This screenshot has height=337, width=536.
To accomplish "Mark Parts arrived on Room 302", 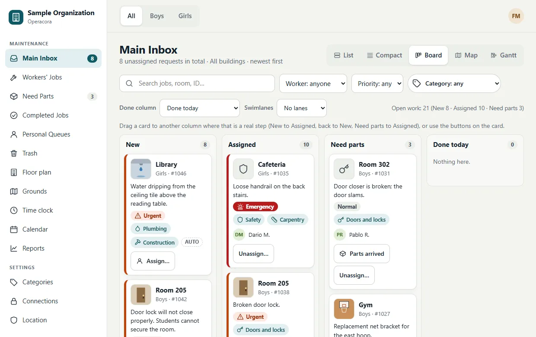I will pyautogui.click(x=362, y=254).
